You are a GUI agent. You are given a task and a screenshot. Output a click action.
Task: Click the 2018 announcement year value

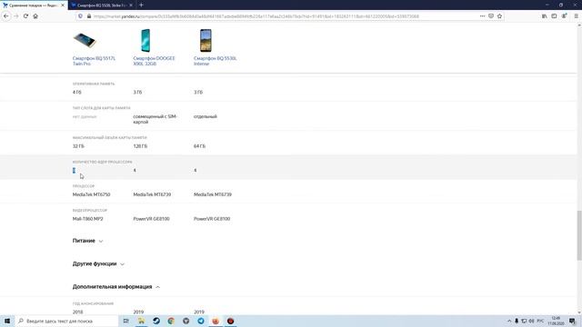coord(77,312)
